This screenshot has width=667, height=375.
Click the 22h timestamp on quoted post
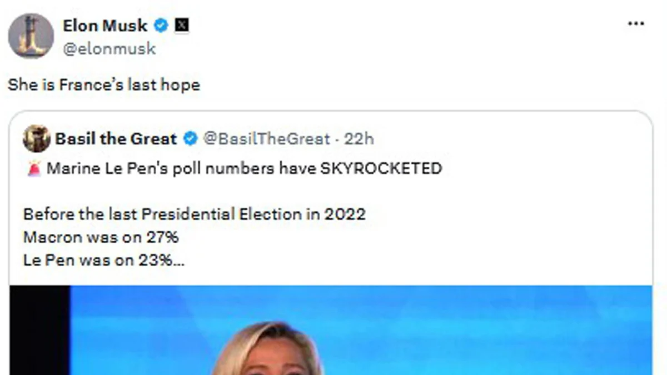(359, 139)
